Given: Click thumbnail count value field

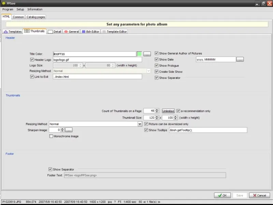Looking at the screenshot, I should tap(149, 111).
